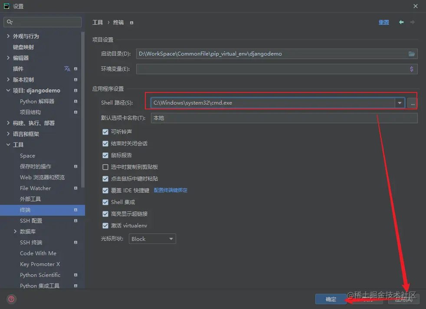Click the dollar sign icon in 环境变量 field
The image size is (426, 309).
[412, 69]
